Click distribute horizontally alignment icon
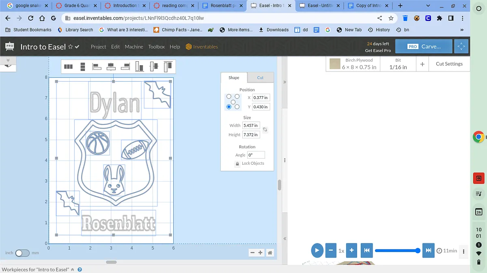 (x=68, y=67)
